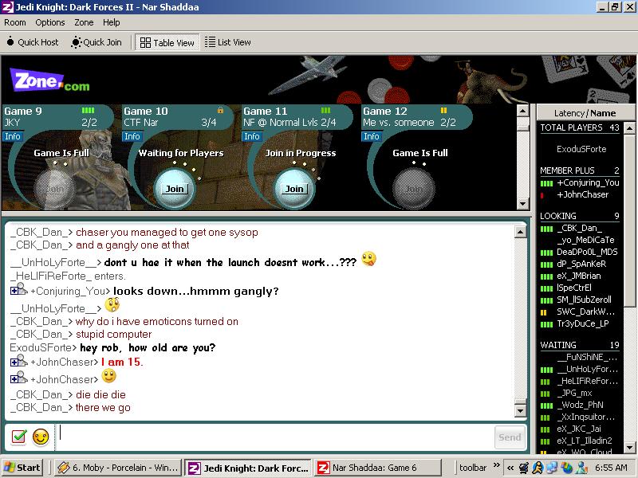Open the Z window menu icon in title bar
Image resolution: width=638 pixels, height=478 pixels.
click(8, 7)
